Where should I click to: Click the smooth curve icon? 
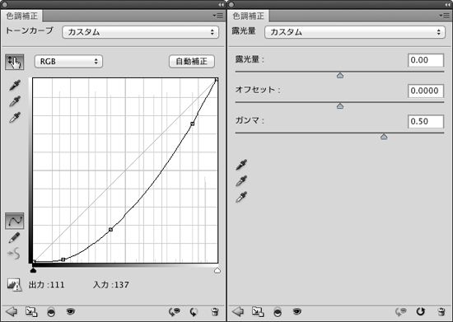pyautogui.click(x=14, y=254)
